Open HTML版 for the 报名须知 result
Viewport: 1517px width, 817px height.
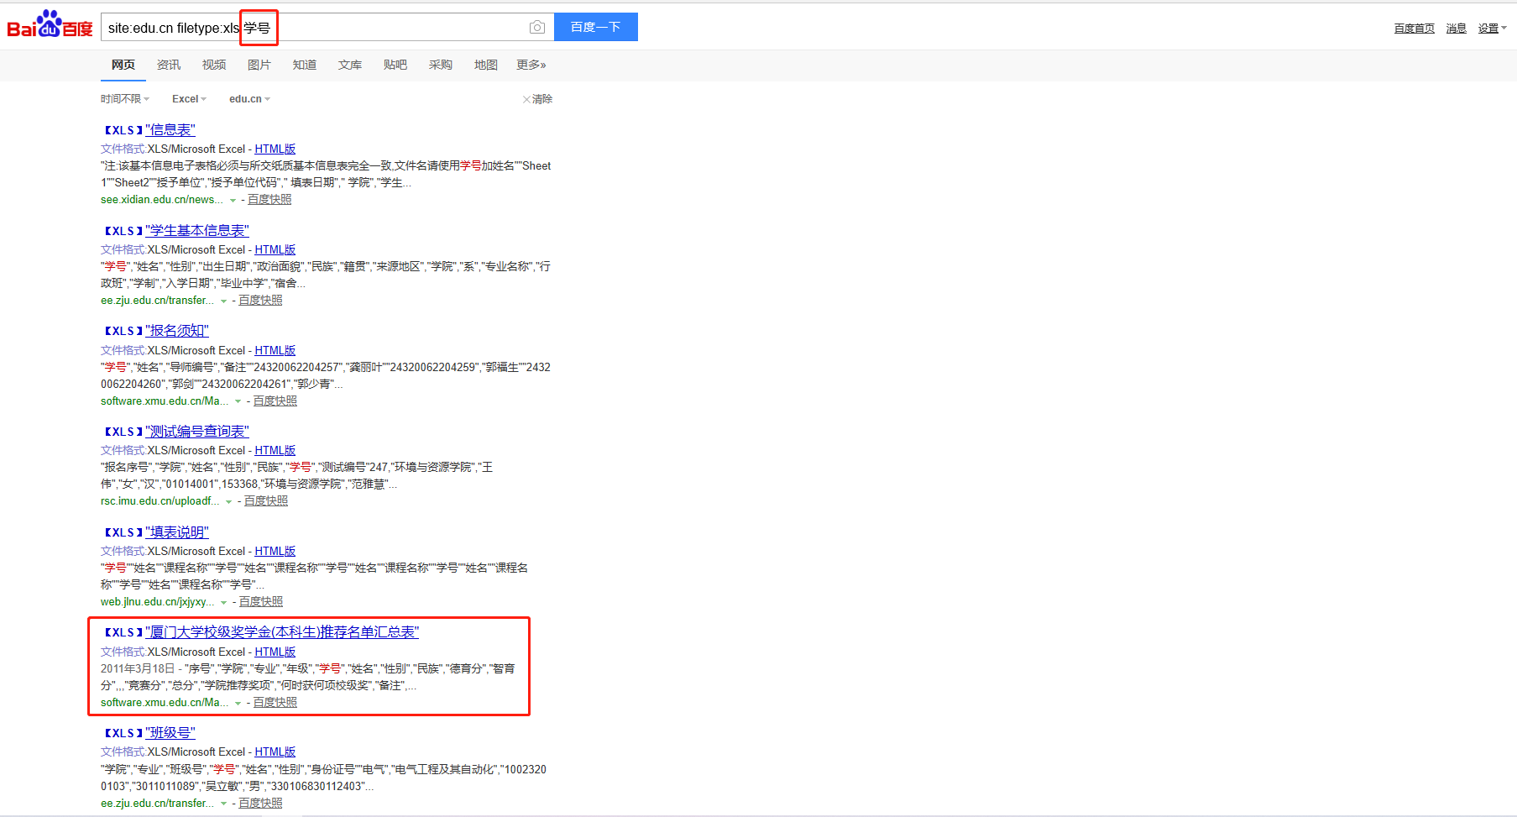(275, 351)
